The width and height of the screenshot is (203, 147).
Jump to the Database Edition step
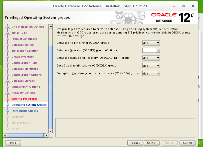click(x=23, y=45)
